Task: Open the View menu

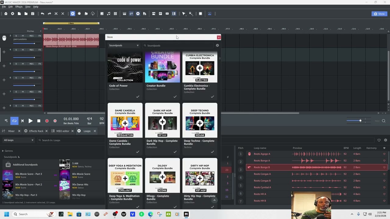Action: pos(28,7)
